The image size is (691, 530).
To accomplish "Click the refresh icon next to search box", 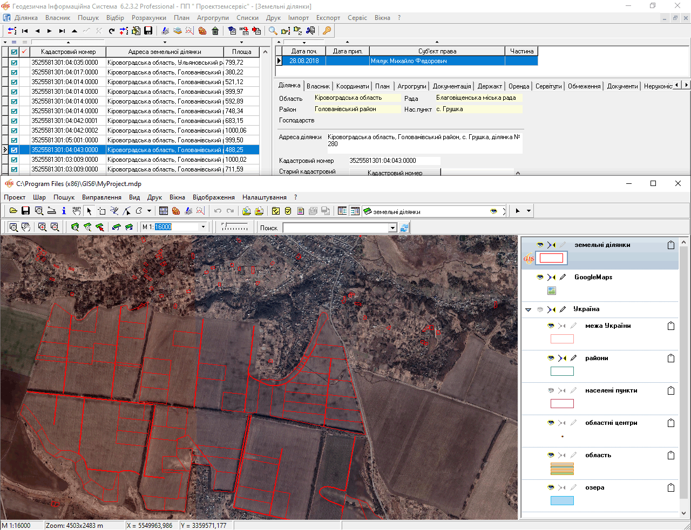I will coord(404,228).
